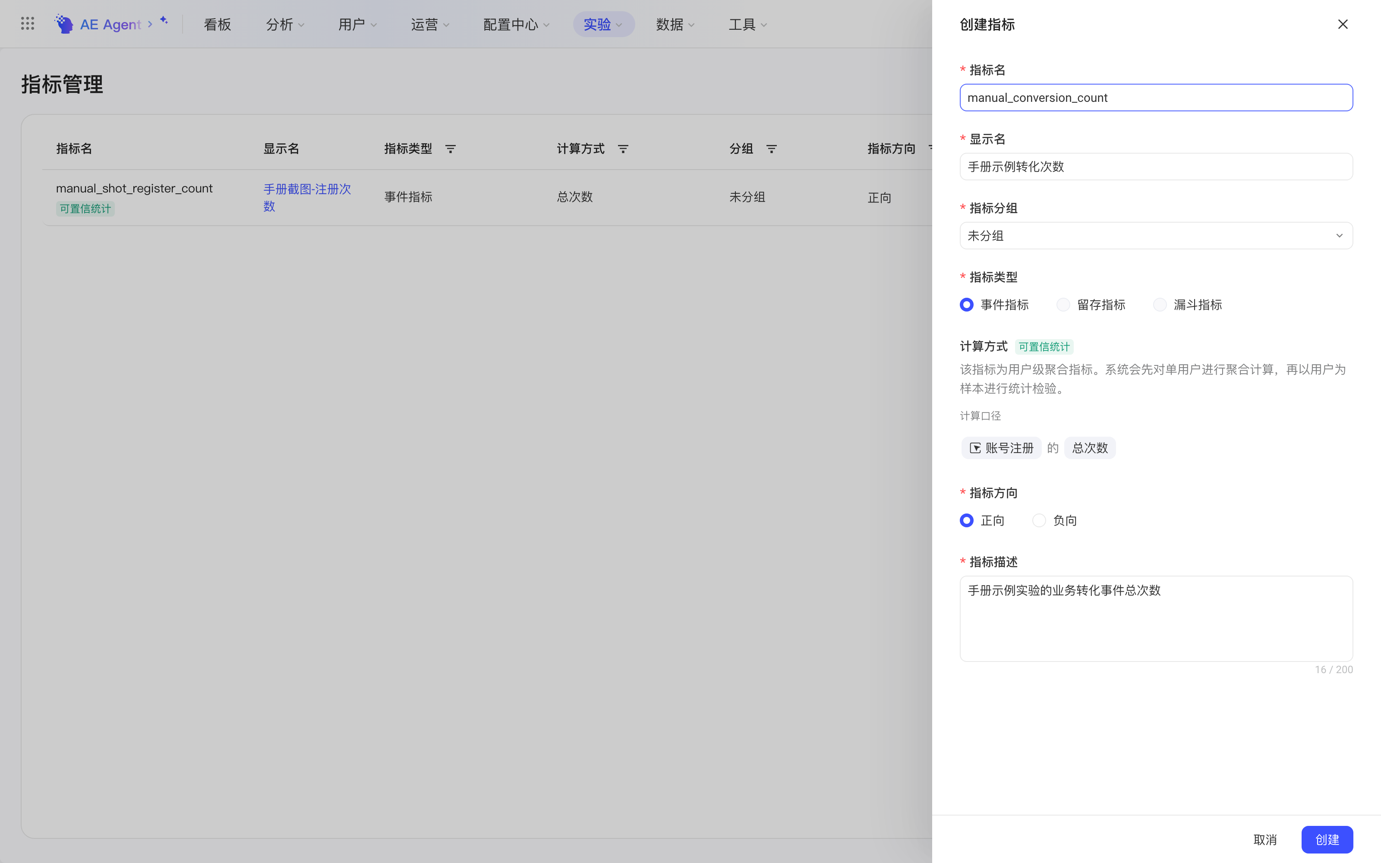Viewport: 1381px width, 863px height.
Task: Expand the 用户 menu
Action: coord(357,25)
